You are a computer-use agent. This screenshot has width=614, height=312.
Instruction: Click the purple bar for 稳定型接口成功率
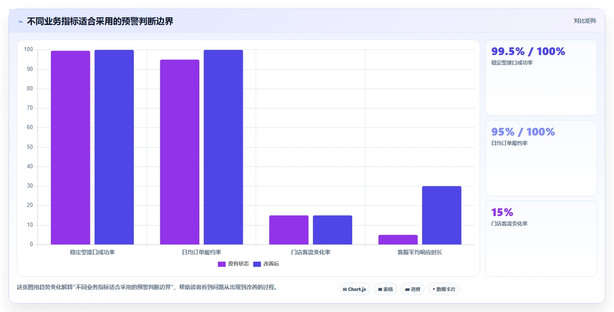(71, 148)
